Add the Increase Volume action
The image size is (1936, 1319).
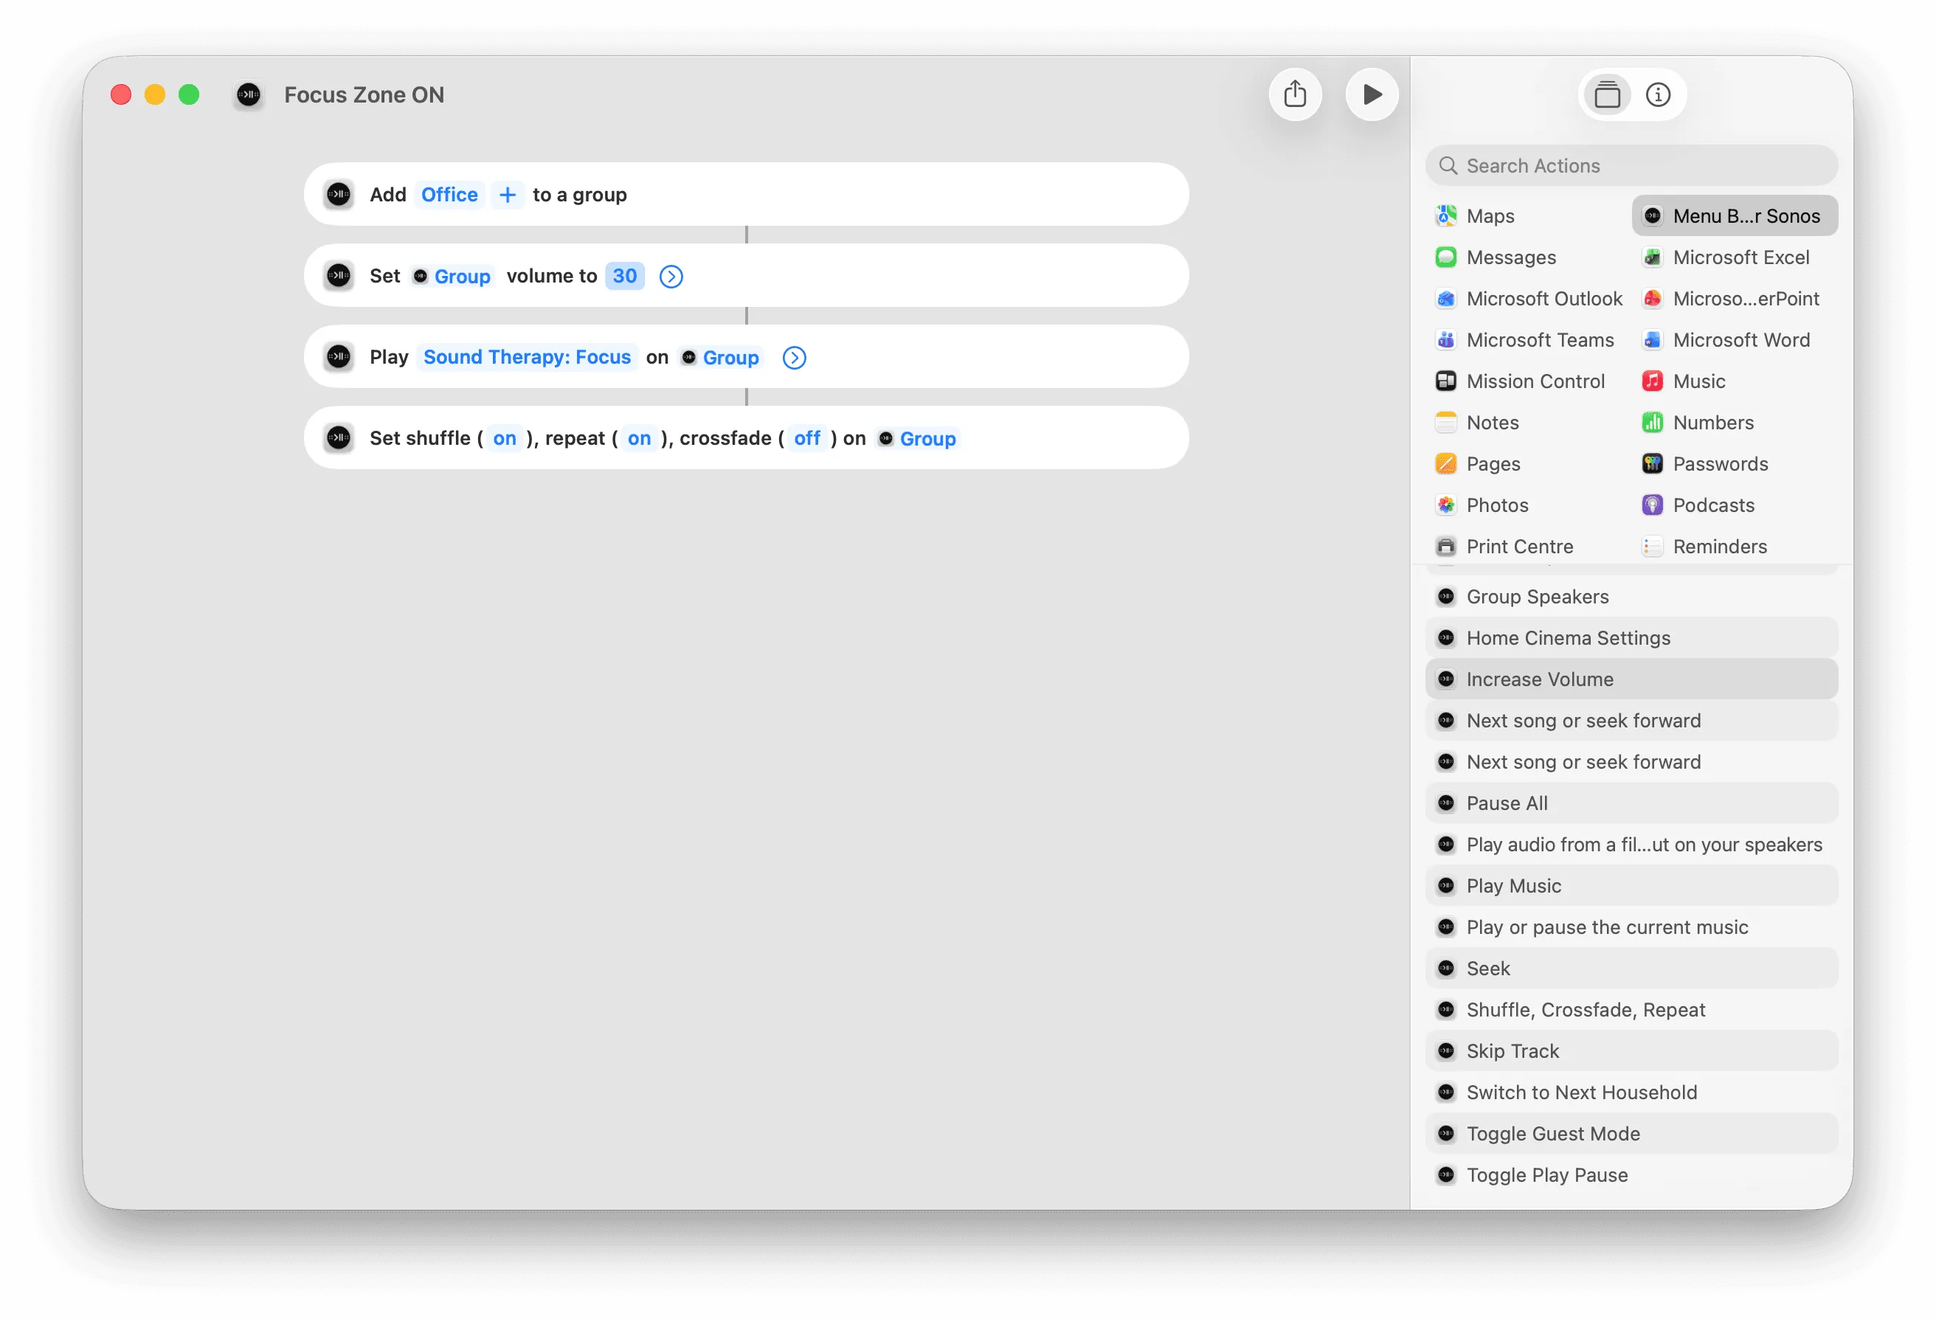1631,679
